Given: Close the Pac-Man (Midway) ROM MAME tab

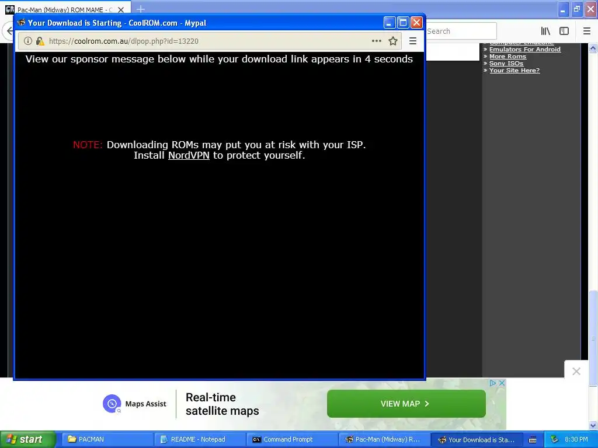Looking at the screenshot, I should point(120,10).
